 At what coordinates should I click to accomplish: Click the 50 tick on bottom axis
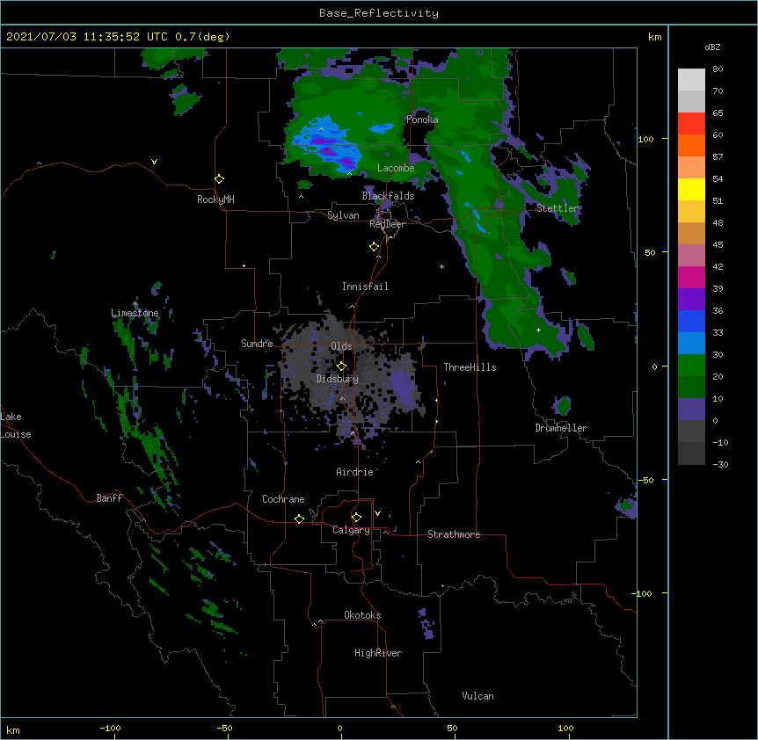(452, 728)
